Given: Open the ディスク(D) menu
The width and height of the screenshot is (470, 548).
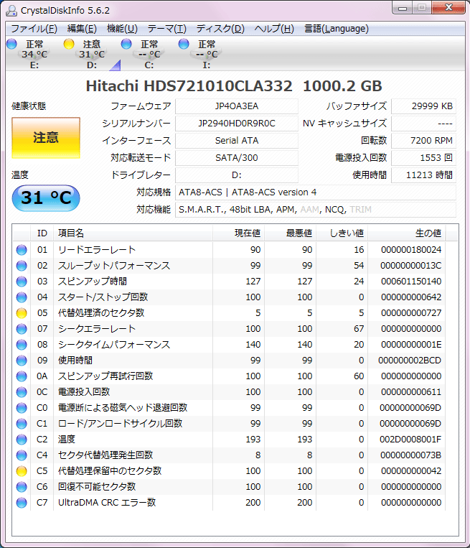Looking at the screenshot, I should [220, 29].
